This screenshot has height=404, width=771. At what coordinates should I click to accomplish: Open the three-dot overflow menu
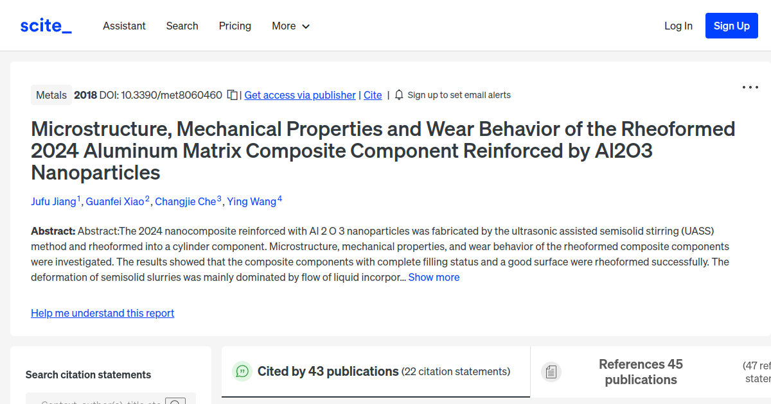point(750,87)
